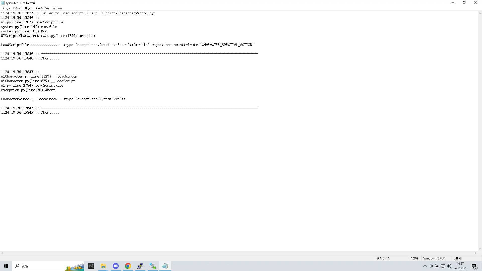This screenshot has height=271, width=482.
Task: Open the Yardım menu
Action: [57, 8]
